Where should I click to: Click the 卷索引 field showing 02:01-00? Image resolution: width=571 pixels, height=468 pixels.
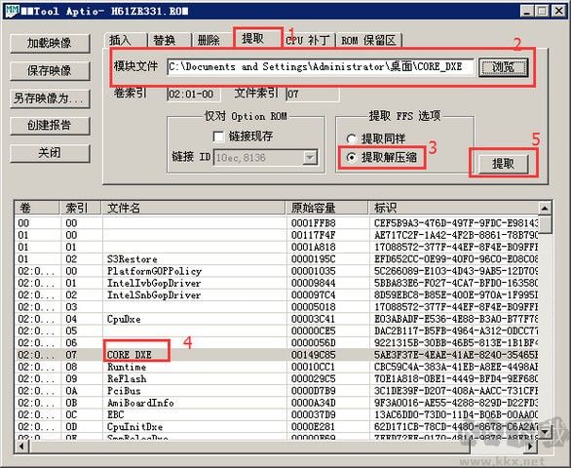coord(193,95)
